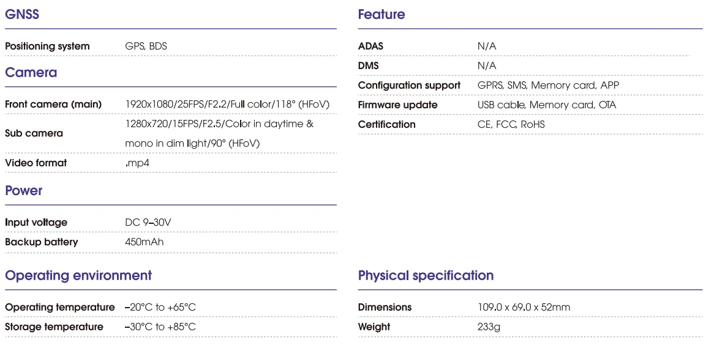Select the Physical specification heading
Viewport: 706px width, 348px height.
[426, 275]
